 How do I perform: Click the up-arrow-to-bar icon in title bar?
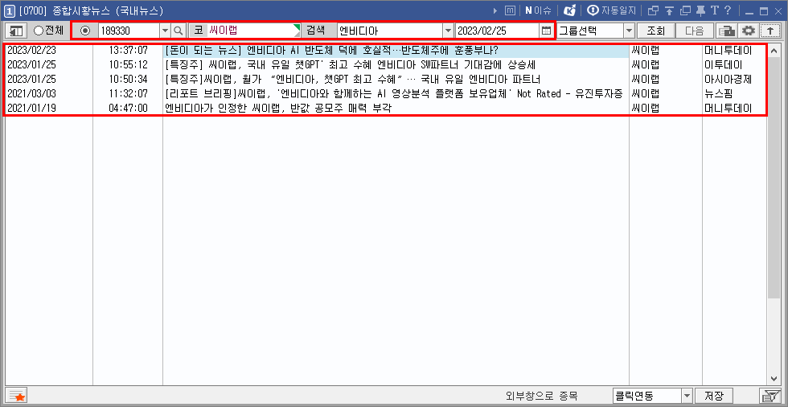[x=669, y=10]
